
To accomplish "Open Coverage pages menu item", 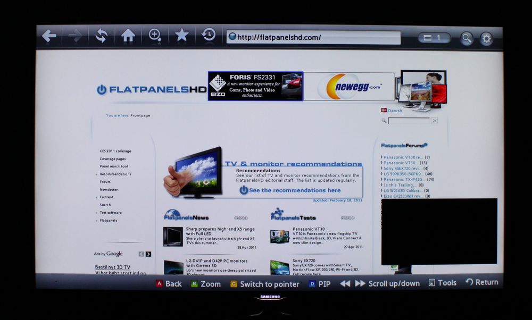I will pos(113,158).
